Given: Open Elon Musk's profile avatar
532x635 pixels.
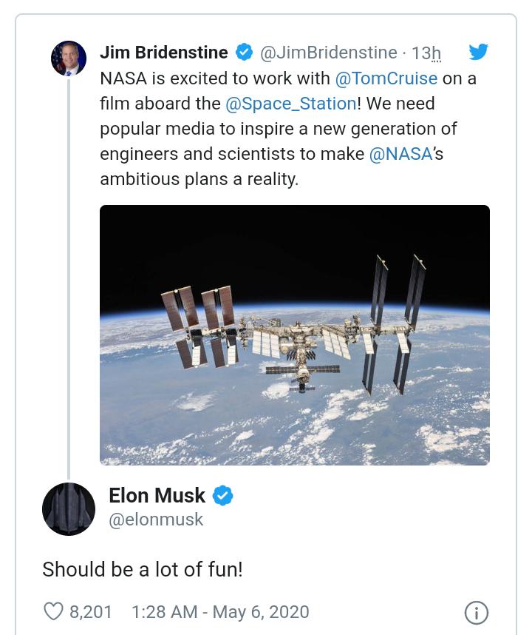Looking at the screenshot, I should pyautogui.click(x=69, y=509).
